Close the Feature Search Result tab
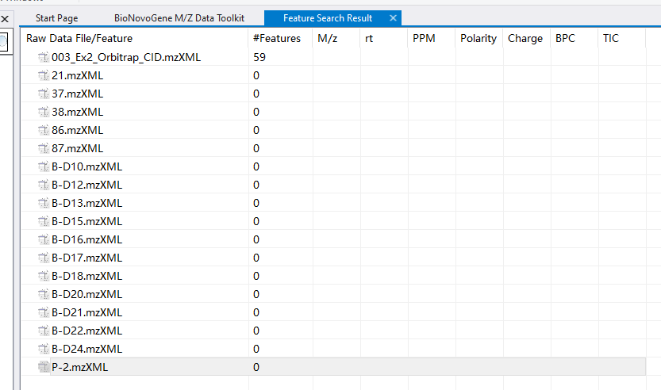Screen dimensions: 661x390 coord(393,18)
